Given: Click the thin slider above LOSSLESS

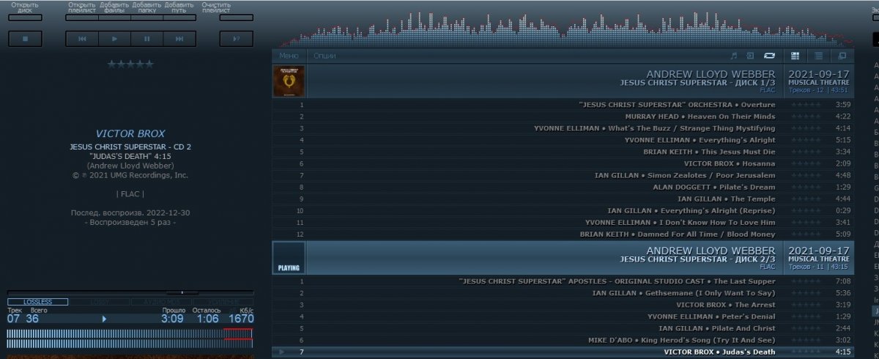Looking at the screenshot, I should pyautogui.click(x=130, y=292).
